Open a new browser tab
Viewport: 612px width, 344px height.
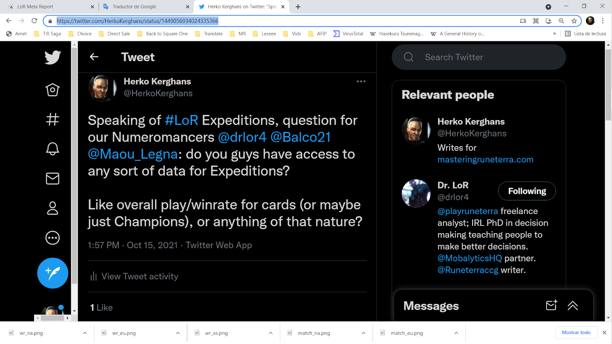[x=298, y=6]
